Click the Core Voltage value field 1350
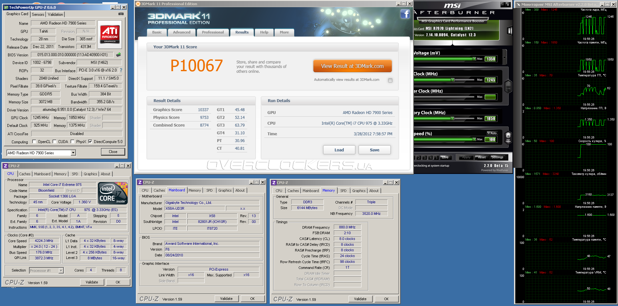Viewport: 618px width, 306px height. (x=491, y=59)
